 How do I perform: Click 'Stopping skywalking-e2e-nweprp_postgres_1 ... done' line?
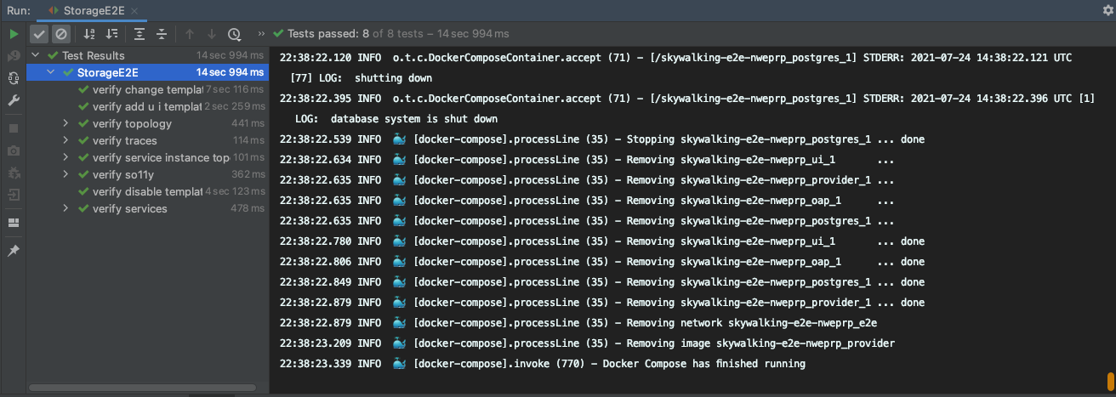776,139
